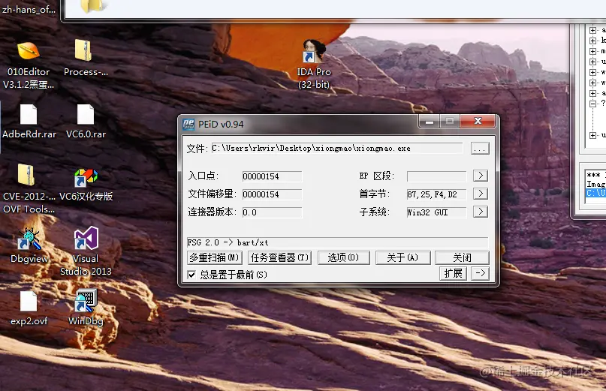The height and width of the screenshot is (391, 606).
Task: Click the 文件偏移量 value field
Action: click(272, 194)
